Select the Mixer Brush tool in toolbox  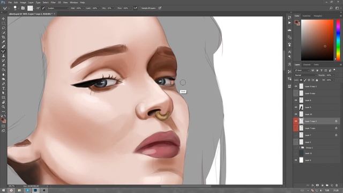3,51
